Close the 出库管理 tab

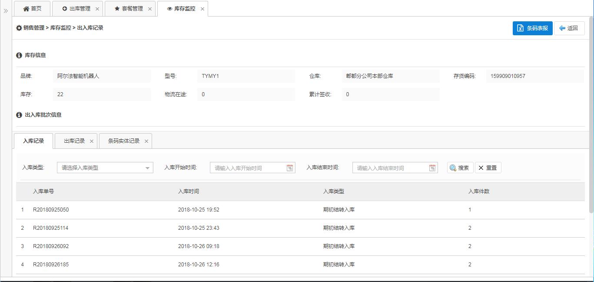click(97, 9)
